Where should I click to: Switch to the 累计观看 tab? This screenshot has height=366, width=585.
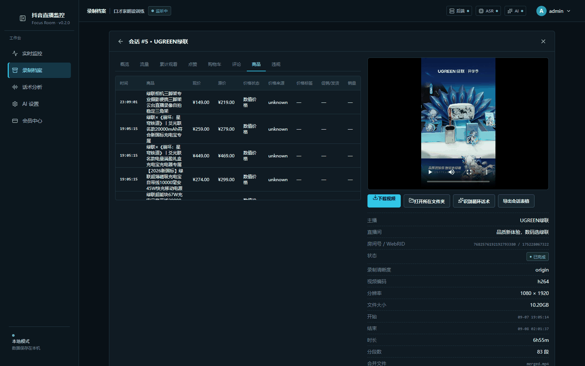coord(168,64)
